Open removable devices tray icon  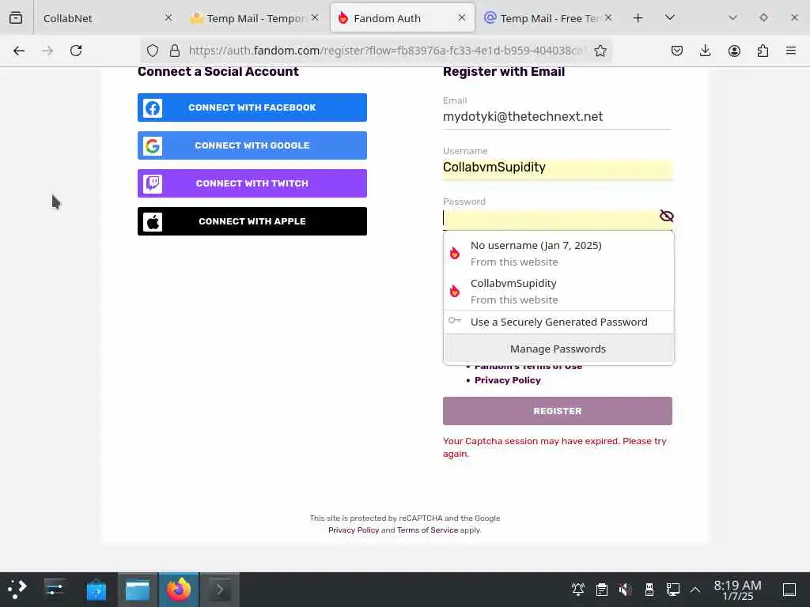click(649, 590)
